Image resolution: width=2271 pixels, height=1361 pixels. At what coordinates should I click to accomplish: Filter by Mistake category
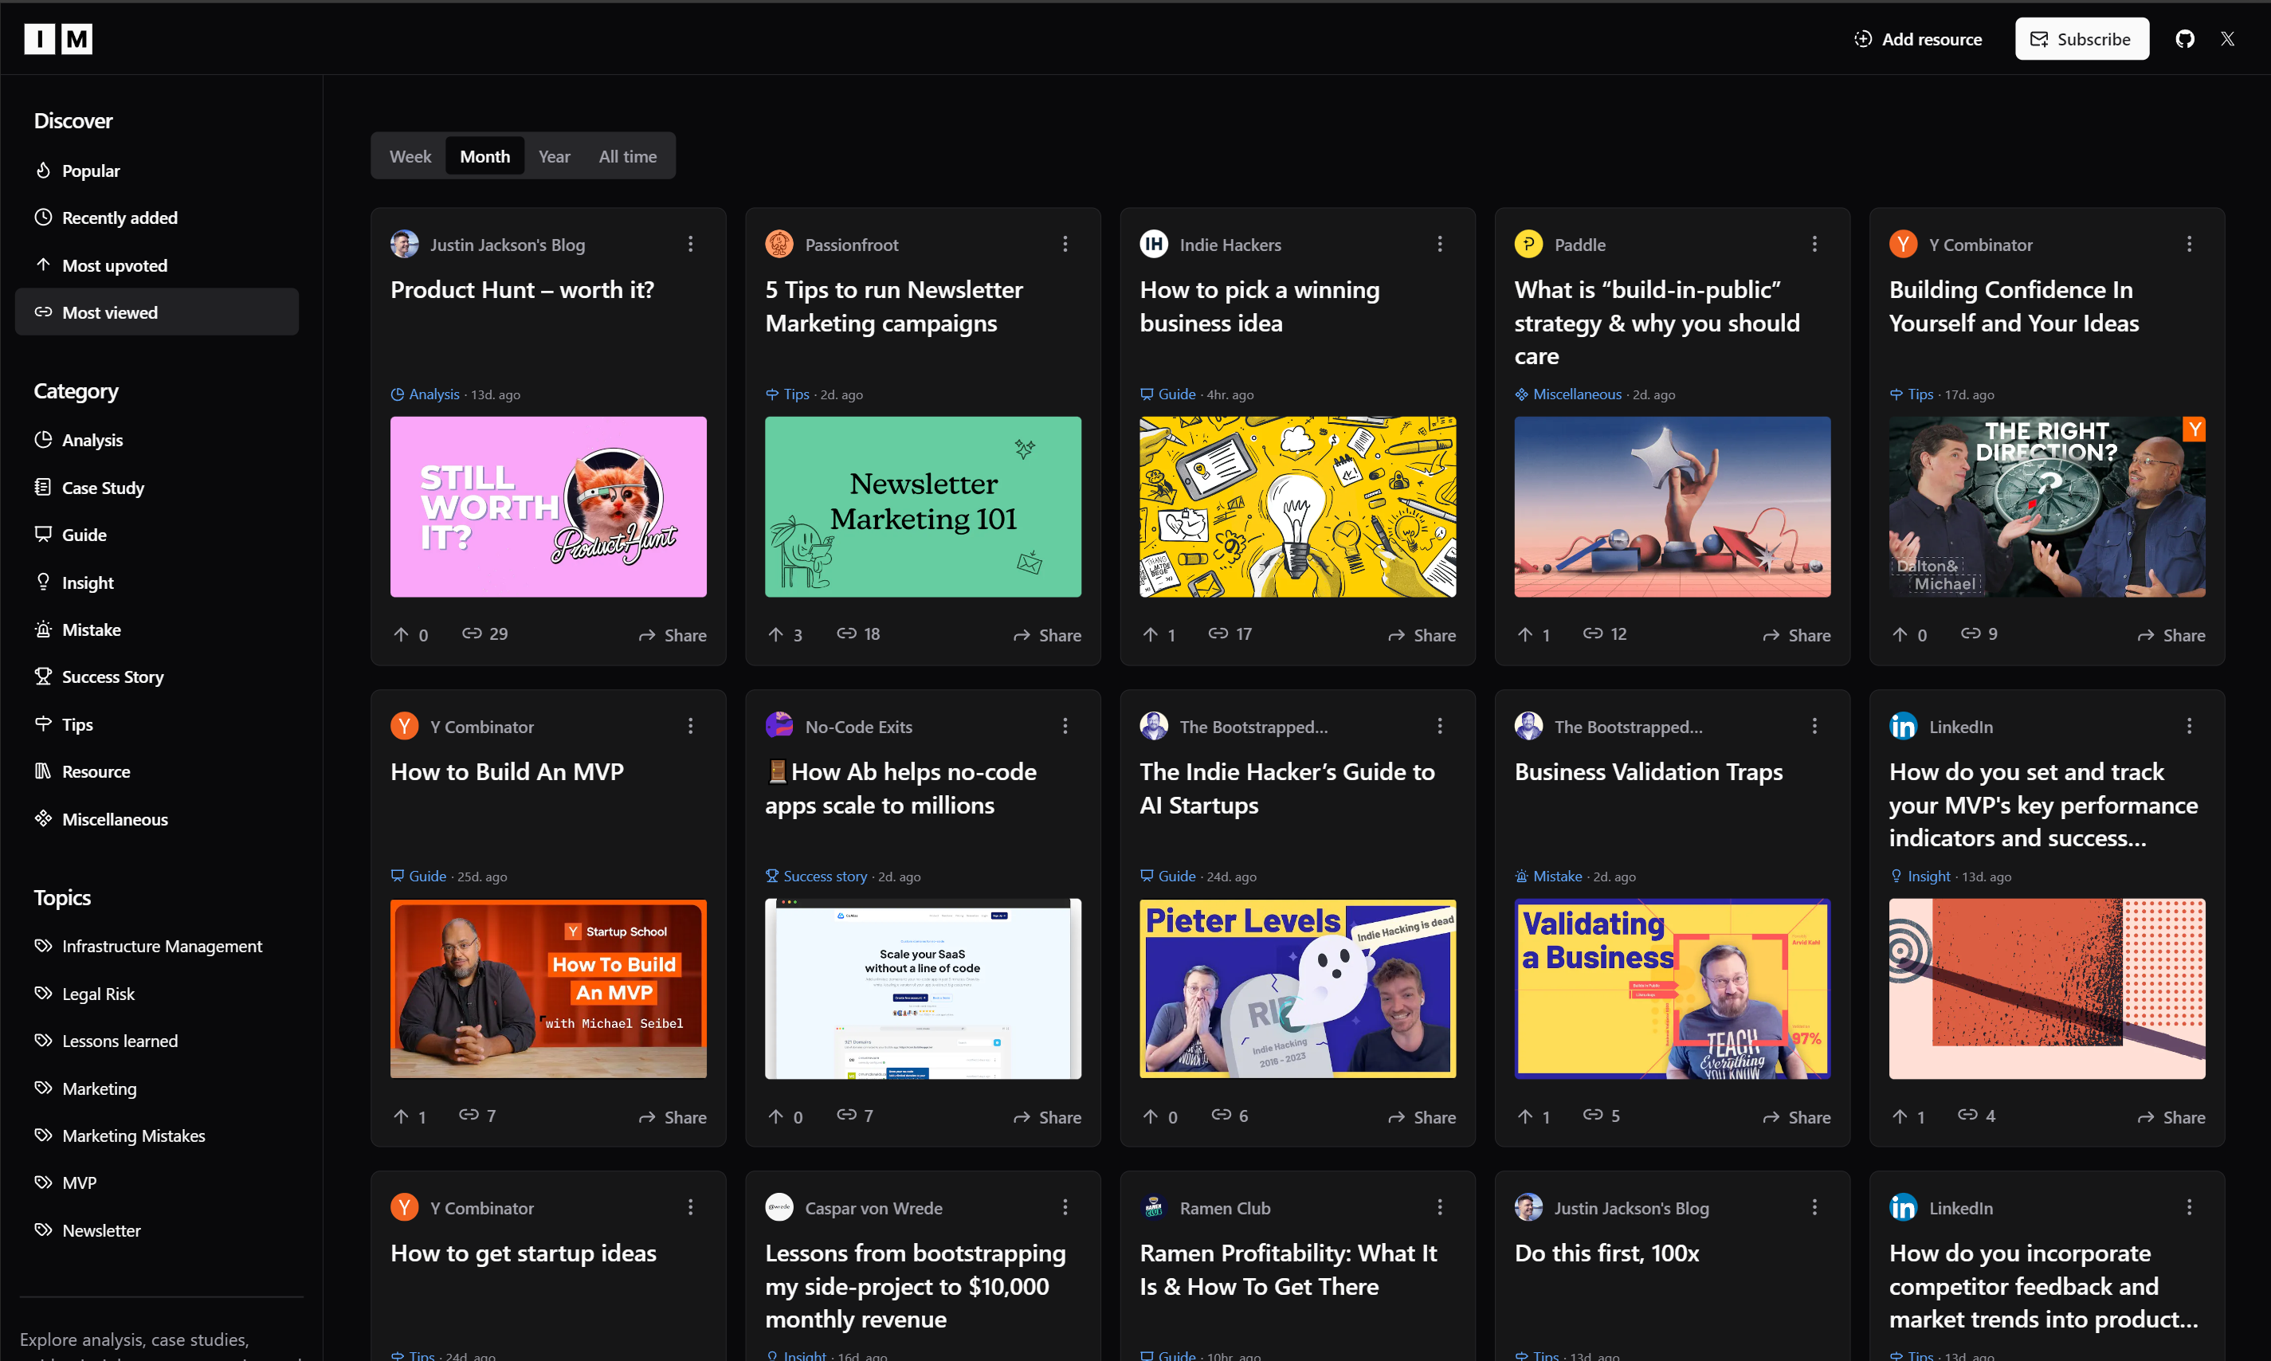pyautogui.click(x=157, y=630)
